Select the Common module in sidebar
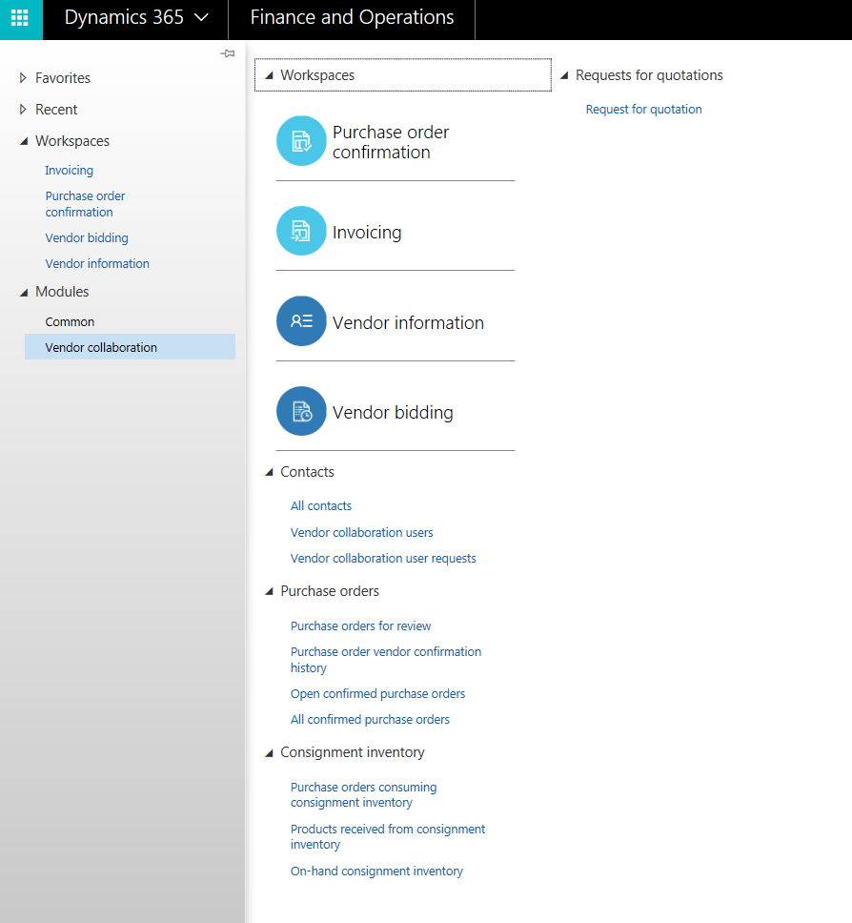 (70, 322)
